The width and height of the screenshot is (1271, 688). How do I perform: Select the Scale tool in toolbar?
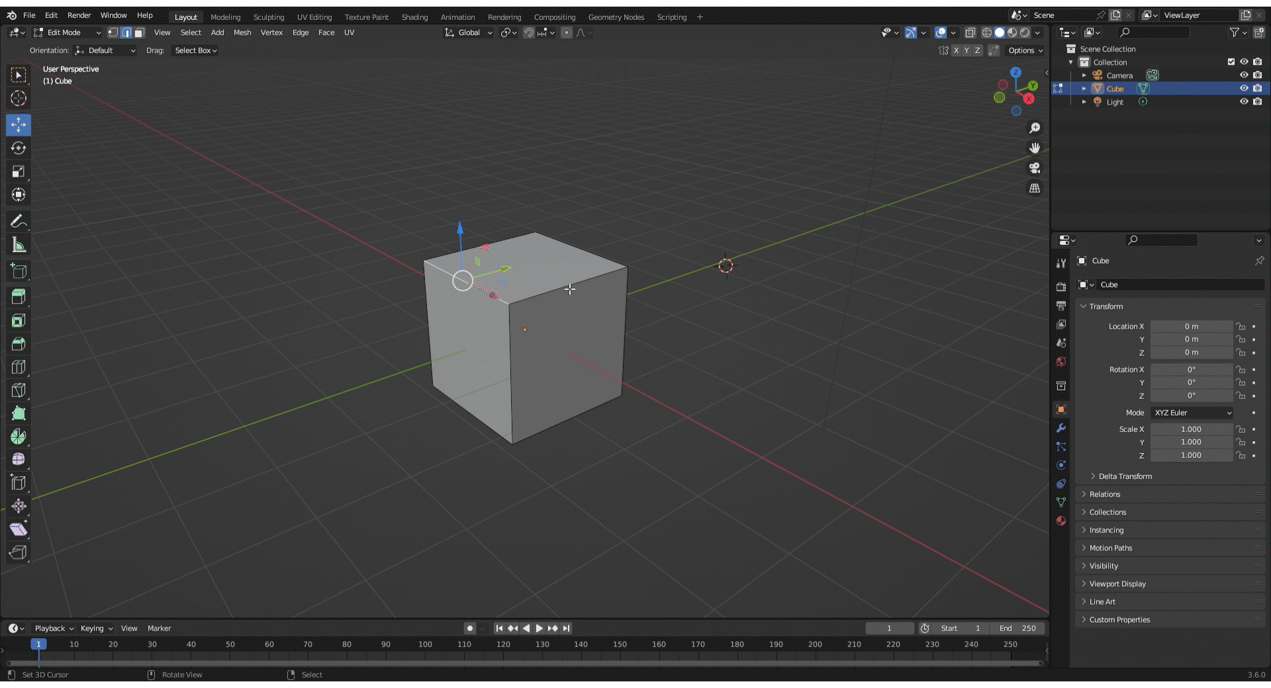[x=19, y=171]
